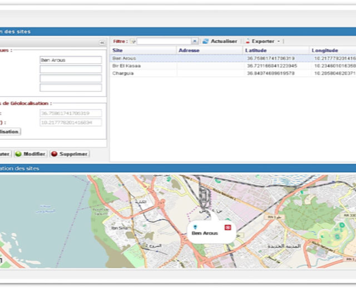This screenshot has height=289, width=356.
Task: Click the Exporter file icon
Action: pyautogui.click(x=248, y=41)
